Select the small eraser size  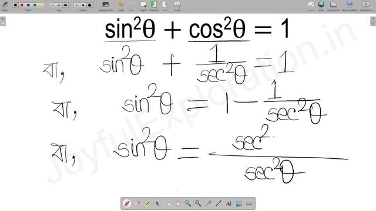click(x=77, y=5)
